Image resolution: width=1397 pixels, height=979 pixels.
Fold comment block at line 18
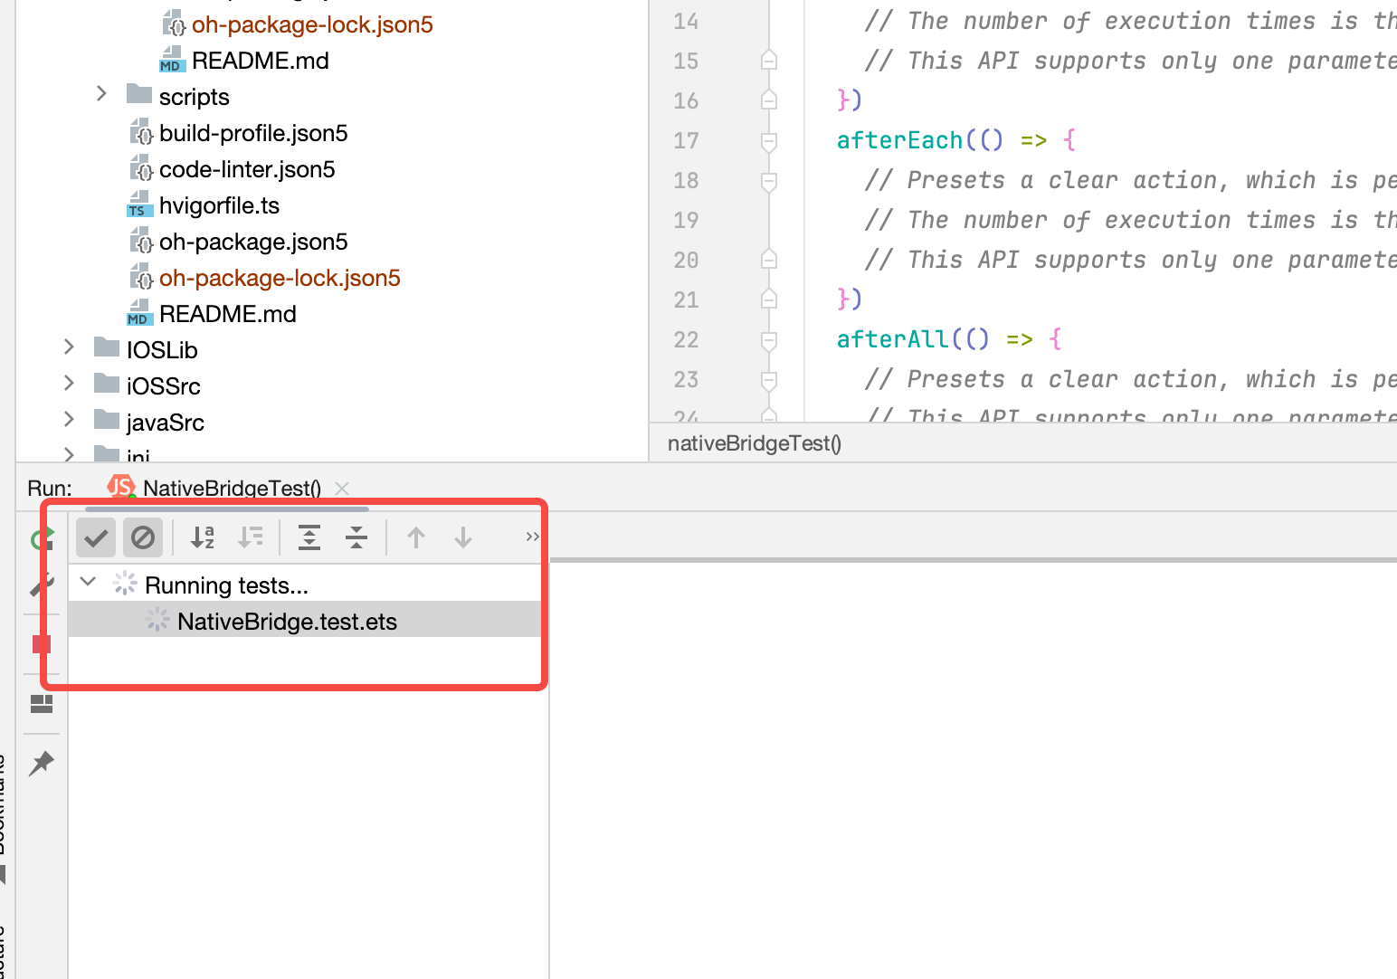pyautogui.click(x=769, y=180)
